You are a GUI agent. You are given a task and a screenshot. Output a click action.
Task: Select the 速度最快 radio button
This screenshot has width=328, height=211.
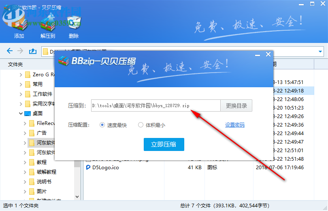[x=102, y=125]
